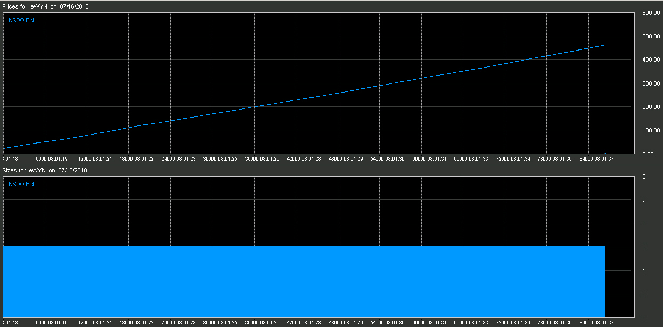Pick '60000 08:01:31' tick under Sizes chart
The height and width of the screenshot is (327, 663).
[429, 323]
